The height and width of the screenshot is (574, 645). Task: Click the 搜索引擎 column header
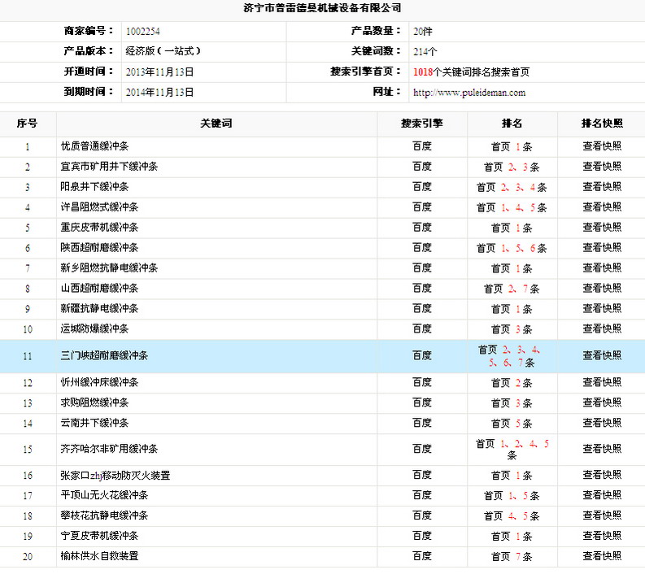[422, 124]
